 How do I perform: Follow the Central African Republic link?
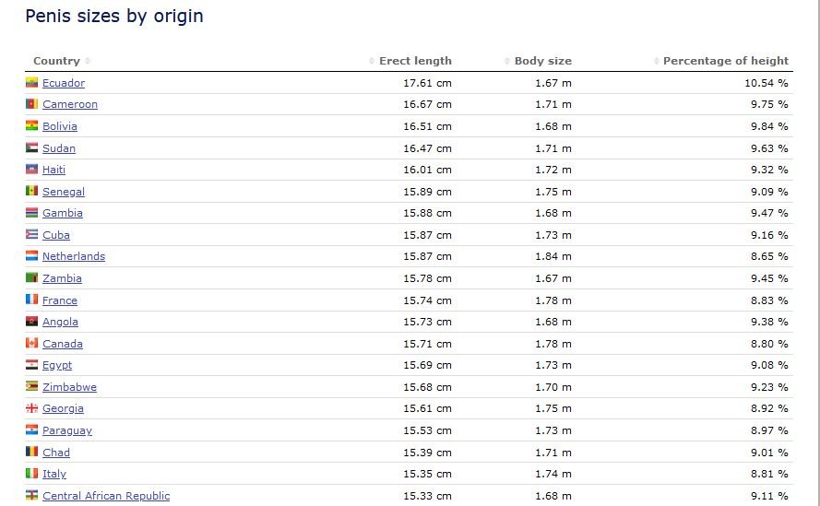point(106,496)
